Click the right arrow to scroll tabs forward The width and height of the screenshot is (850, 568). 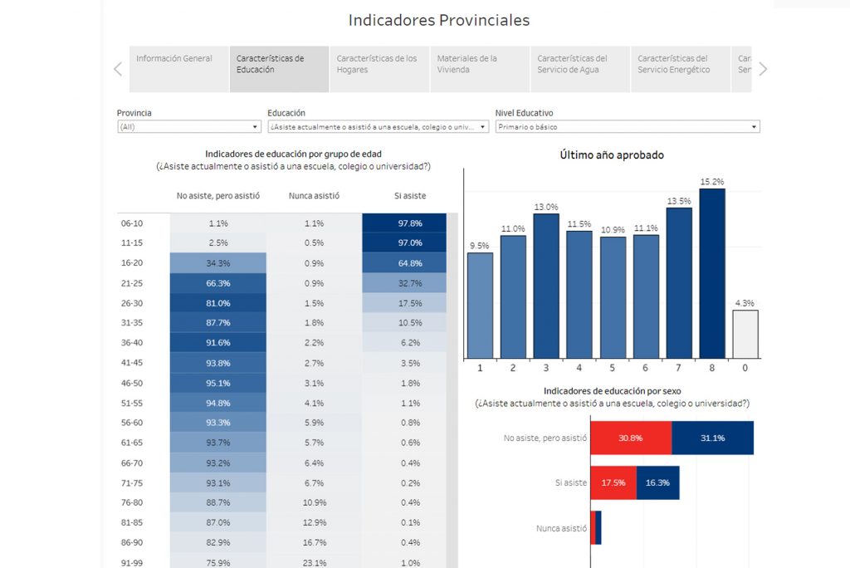coord(763,69)
